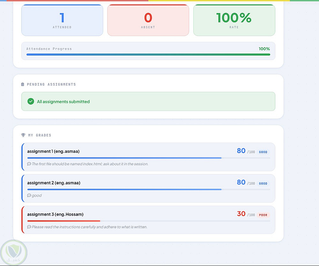Click the GOOD badge on assignment 1
The image size is (319, 266).
(263, 152)
